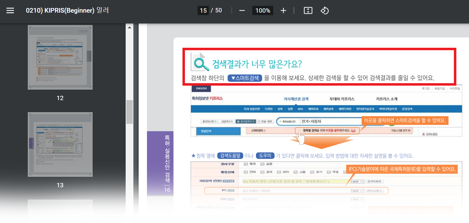Click the 로그인 link

pos(426,88)
